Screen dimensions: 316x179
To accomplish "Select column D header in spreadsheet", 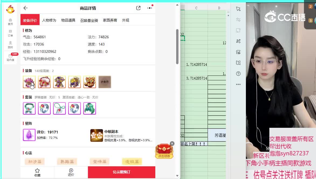I will click(219, 8).
